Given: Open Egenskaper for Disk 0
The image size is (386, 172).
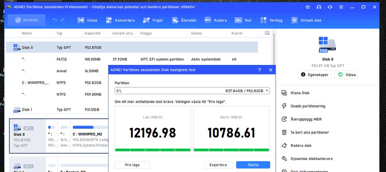Looking at the screenshot, I should pyautogui.click(x=315, y=75).
